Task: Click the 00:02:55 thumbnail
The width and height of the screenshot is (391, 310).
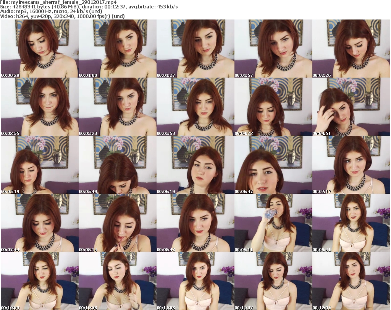Action: pos(40,107)
